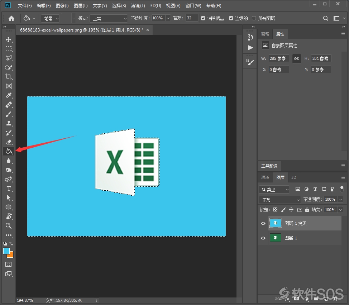349x305 pixels.
Task: Open the Paint Bucket tool preset picker
Action: pyautogui.click(x=29, y=18)
